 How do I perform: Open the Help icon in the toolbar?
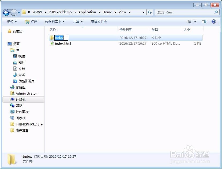tap(213, 21)
